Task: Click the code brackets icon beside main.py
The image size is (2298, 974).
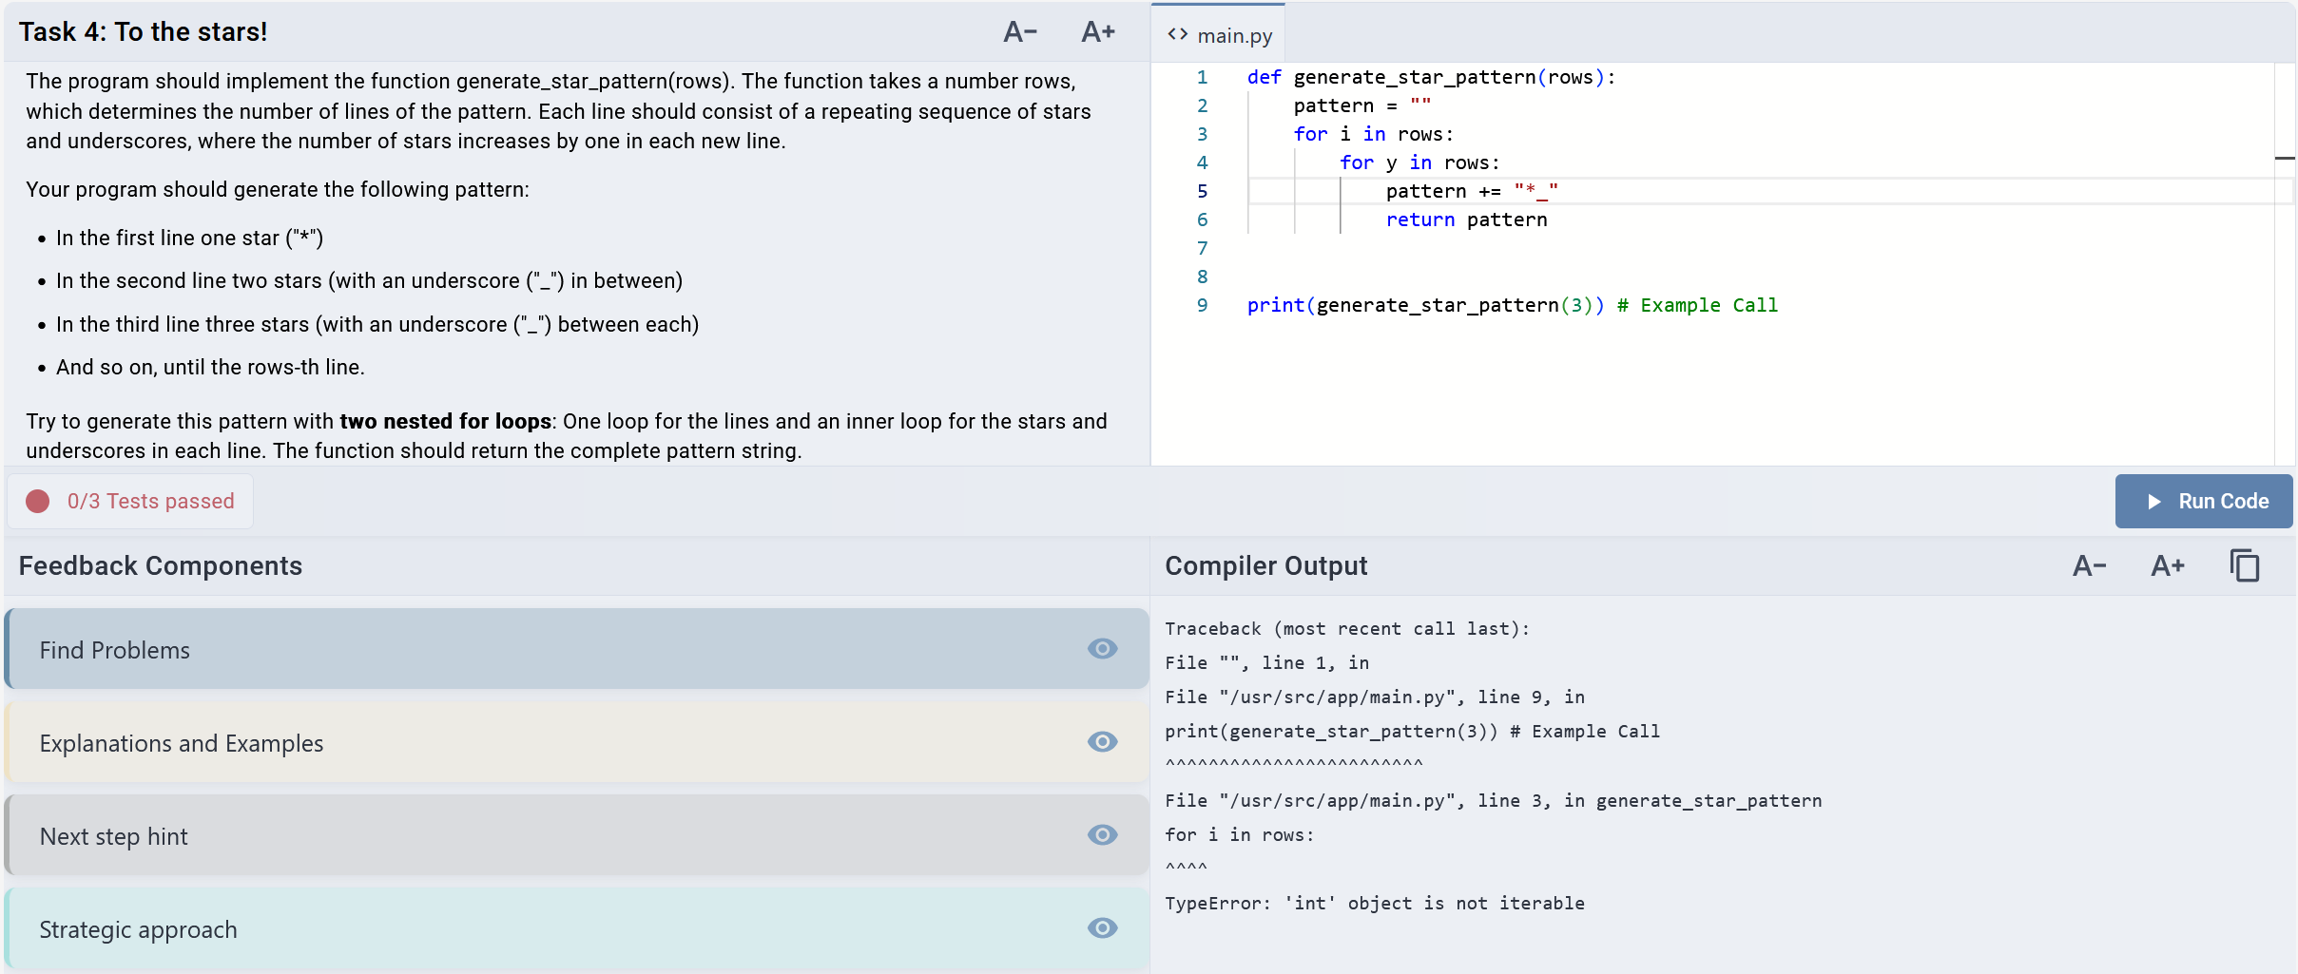Action: click(x=1177, y=35)
